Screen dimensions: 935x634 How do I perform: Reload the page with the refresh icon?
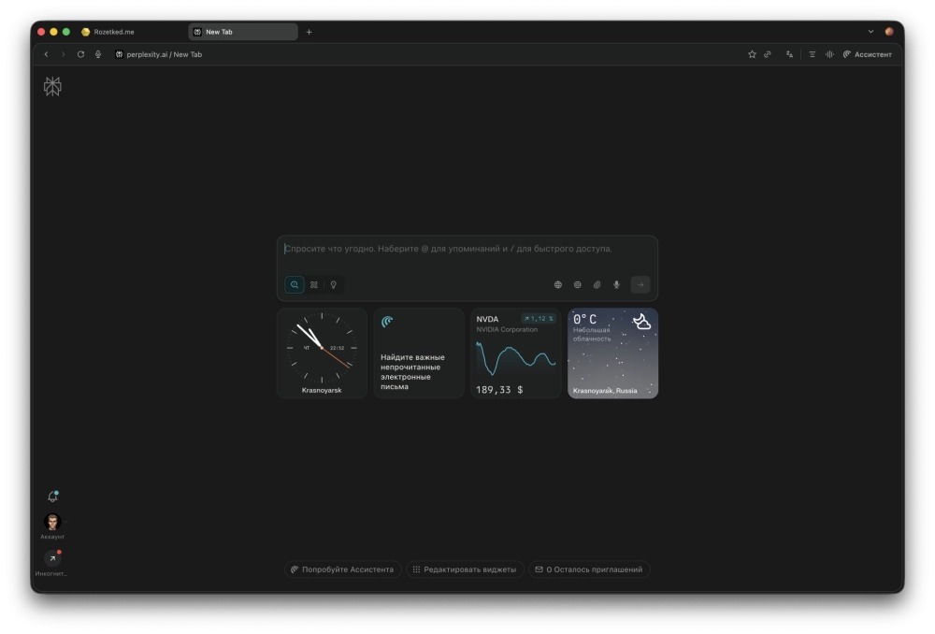click(x=80, y=54)
